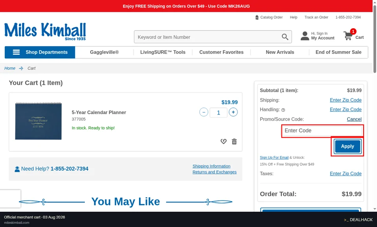This screenshot has height=227, width=377.
Task: Click the item number 377005
Action: tap(79, 119)
